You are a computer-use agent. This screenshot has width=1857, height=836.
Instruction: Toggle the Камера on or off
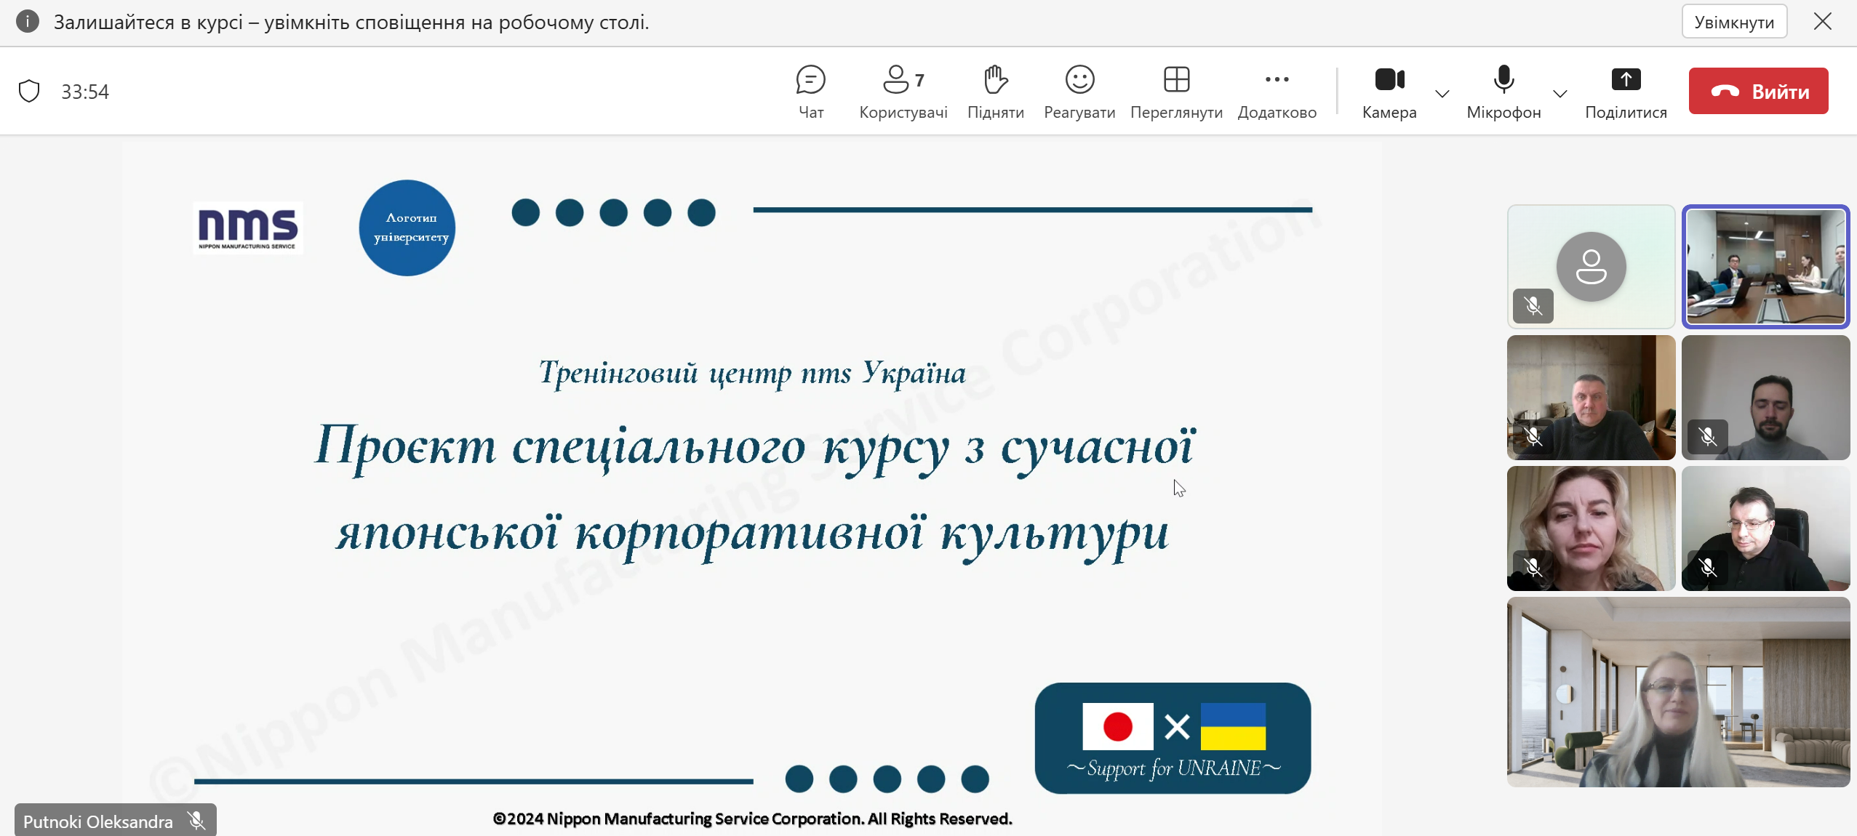[1389, 92]
